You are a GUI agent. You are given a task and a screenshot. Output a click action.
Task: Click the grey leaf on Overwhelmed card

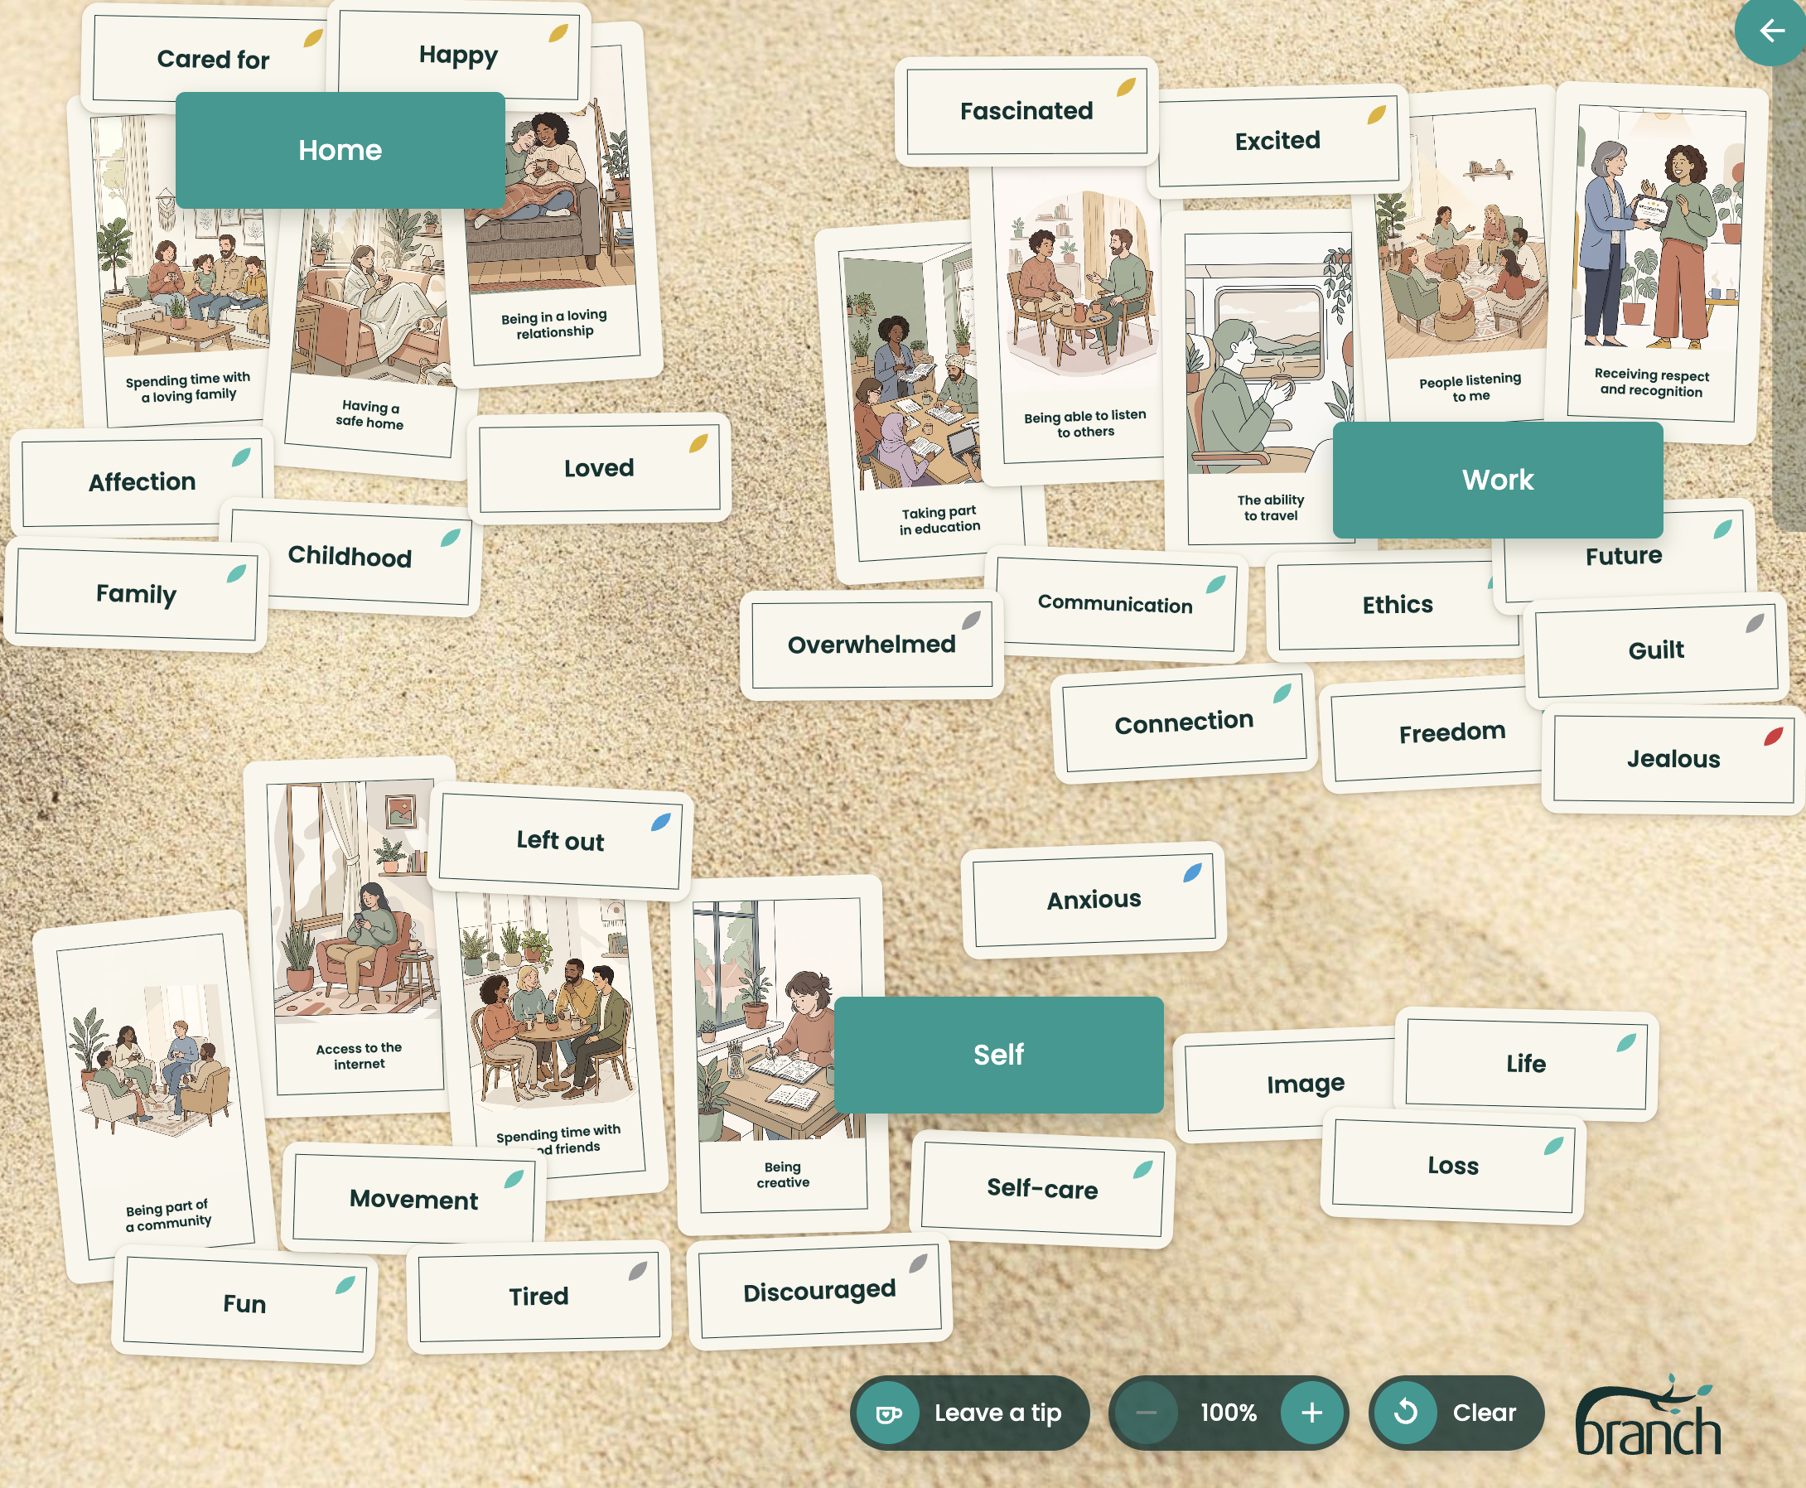click(971, 620)
